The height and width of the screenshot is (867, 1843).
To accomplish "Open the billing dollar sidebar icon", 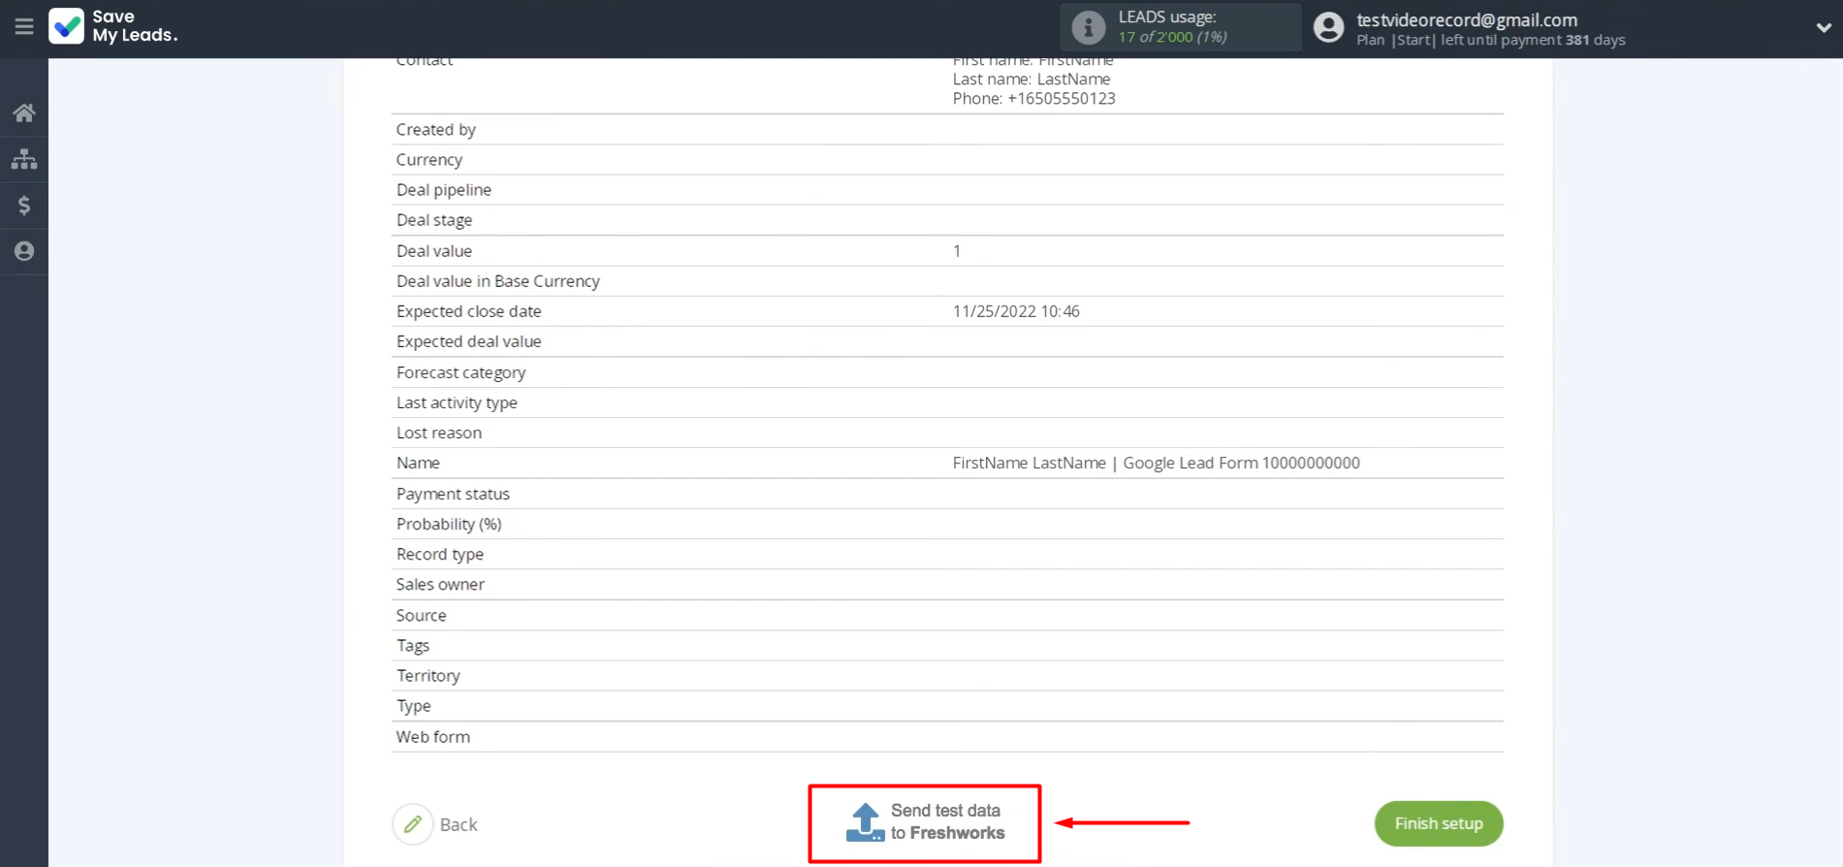I will pyautogui.click(x=24, y=206).
